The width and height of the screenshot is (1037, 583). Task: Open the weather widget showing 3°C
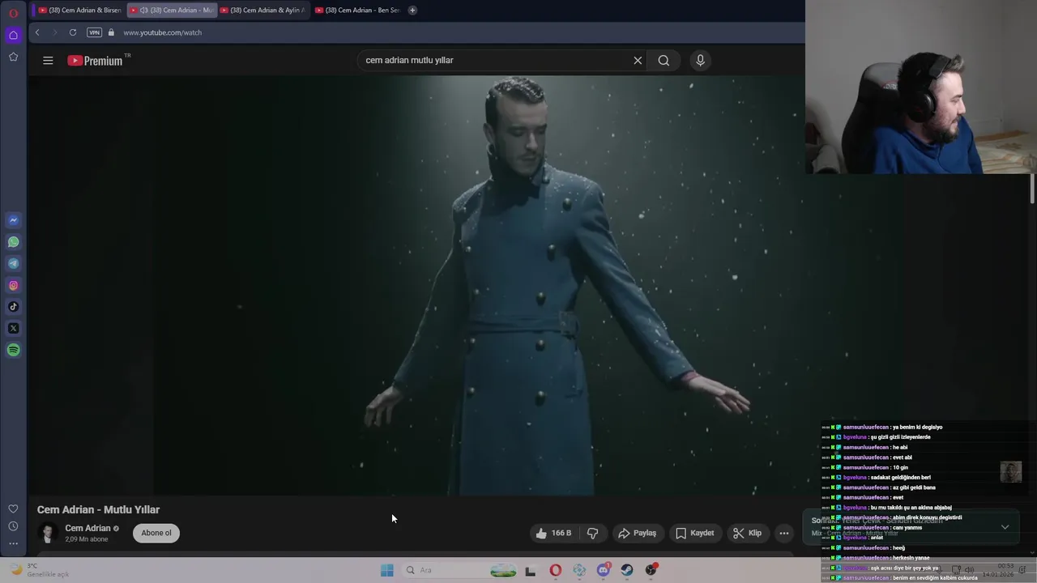(41, 570)
